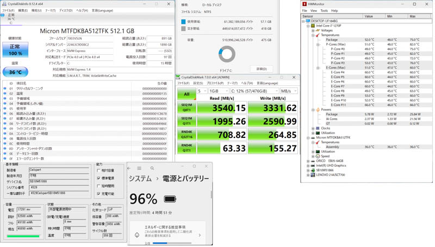Open the MB/s unit dropdown
Viewport: 435px width, 247px height.
click(x=289, y=91)
